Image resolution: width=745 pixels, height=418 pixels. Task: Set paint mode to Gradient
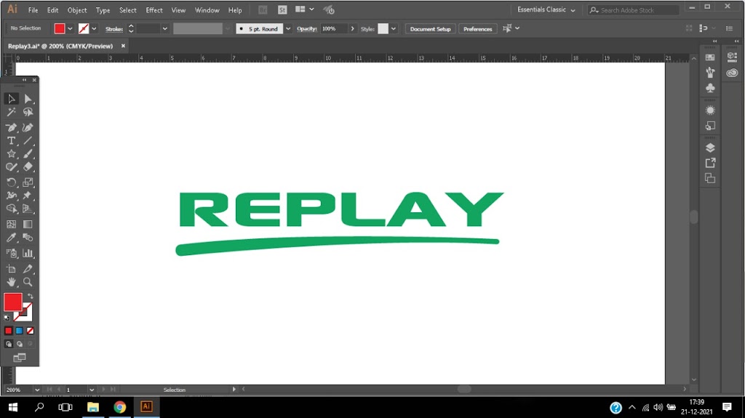[20, 331]
